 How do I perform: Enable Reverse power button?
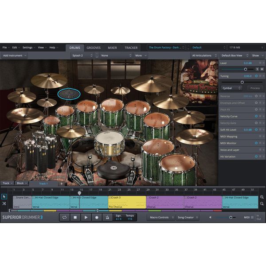[x=256, y=96]
